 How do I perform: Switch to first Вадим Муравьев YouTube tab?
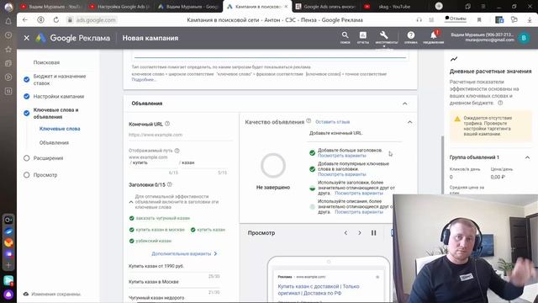pos(50,6)
